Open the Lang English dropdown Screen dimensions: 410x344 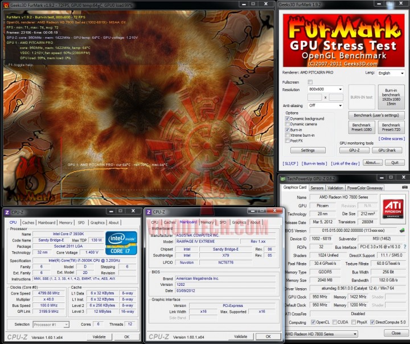(391, 73)
